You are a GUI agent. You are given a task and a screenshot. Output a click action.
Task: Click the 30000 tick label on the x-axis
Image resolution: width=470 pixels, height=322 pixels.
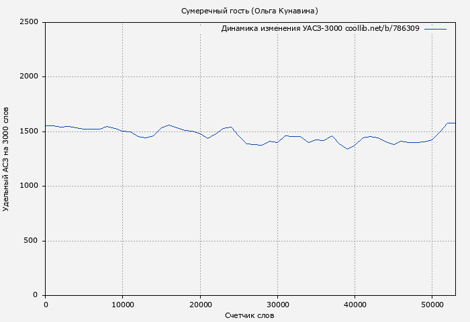(277, 305)
